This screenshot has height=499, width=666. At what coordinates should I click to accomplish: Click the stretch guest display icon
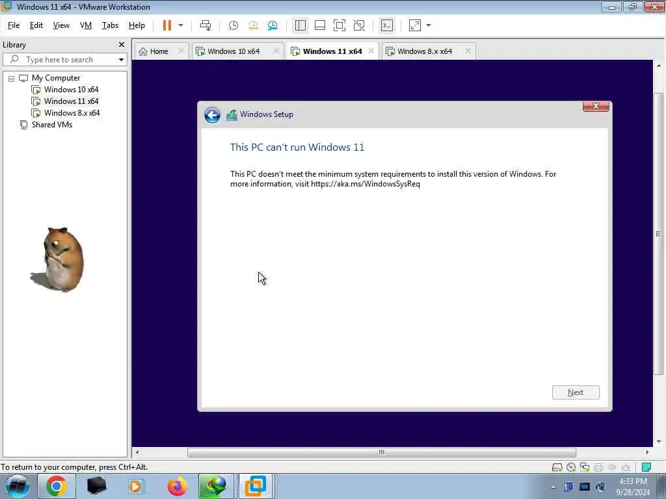click(x=415, y=25)
